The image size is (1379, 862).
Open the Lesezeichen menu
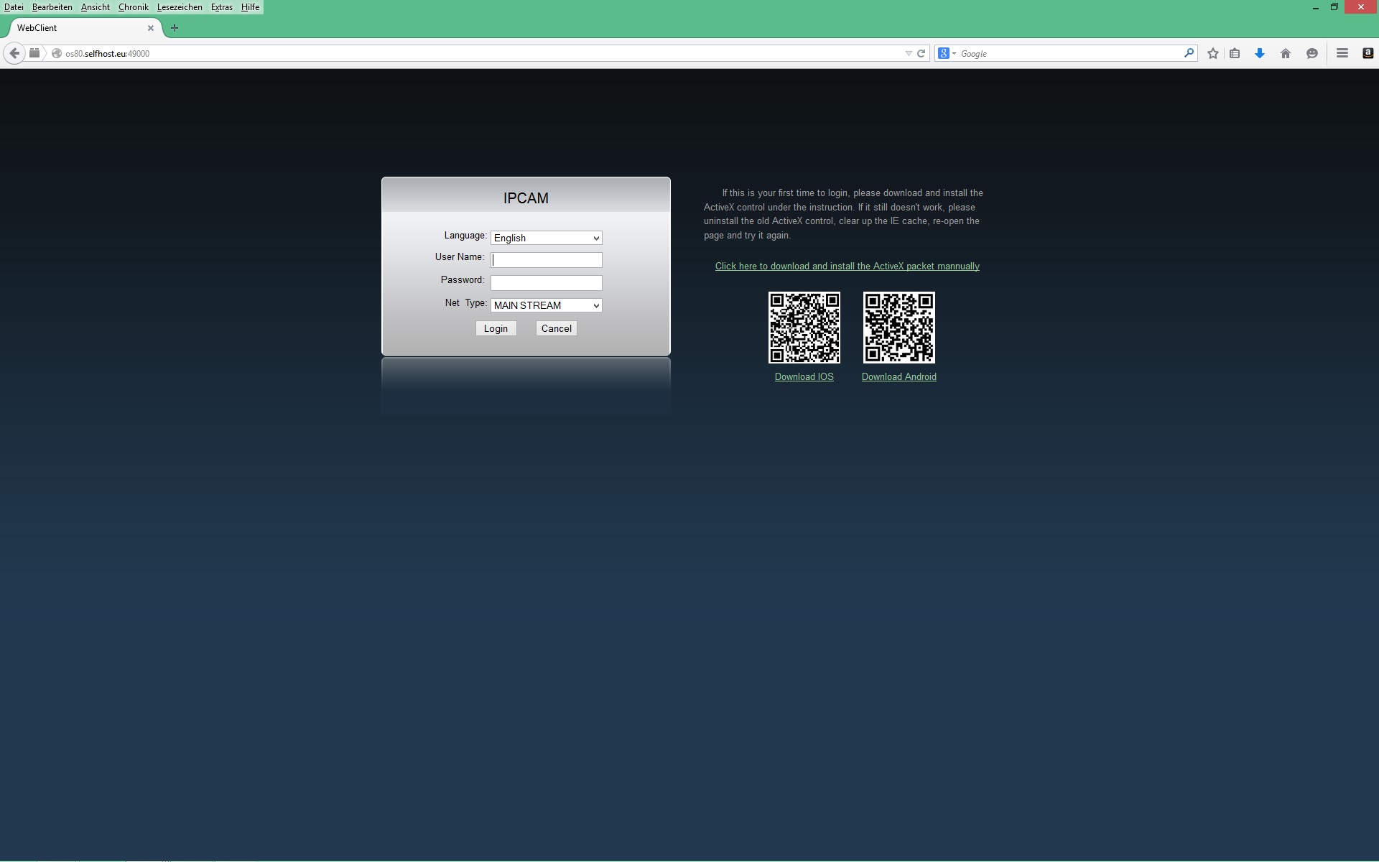(180, 7)
